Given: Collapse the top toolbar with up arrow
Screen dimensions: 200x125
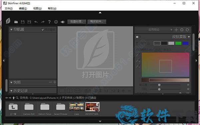Looking at the screenshot, I should tap(100, 13).
